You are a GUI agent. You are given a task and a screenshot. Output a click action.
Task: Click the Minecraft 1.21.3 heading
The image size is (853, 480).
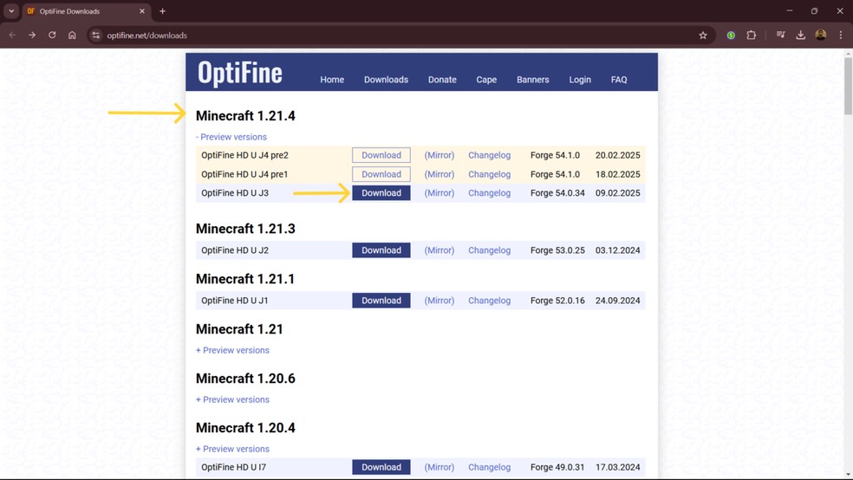[245, 229]
